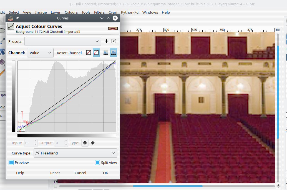Click the vertical gradient bar beside the graph
Screen dimensions: 287x190
click(14, 96)
